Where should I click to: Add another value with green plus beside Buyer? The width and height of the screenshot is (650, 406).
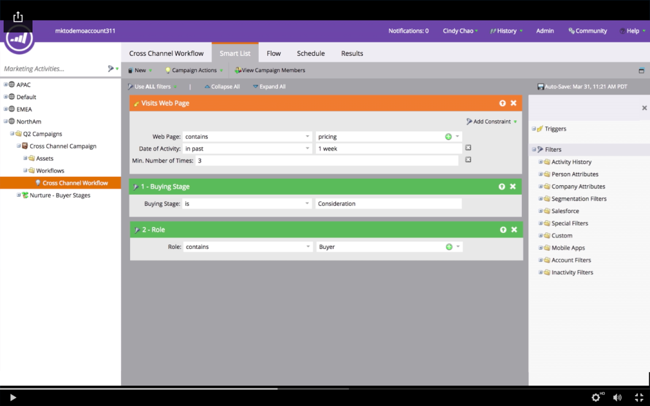449,247
